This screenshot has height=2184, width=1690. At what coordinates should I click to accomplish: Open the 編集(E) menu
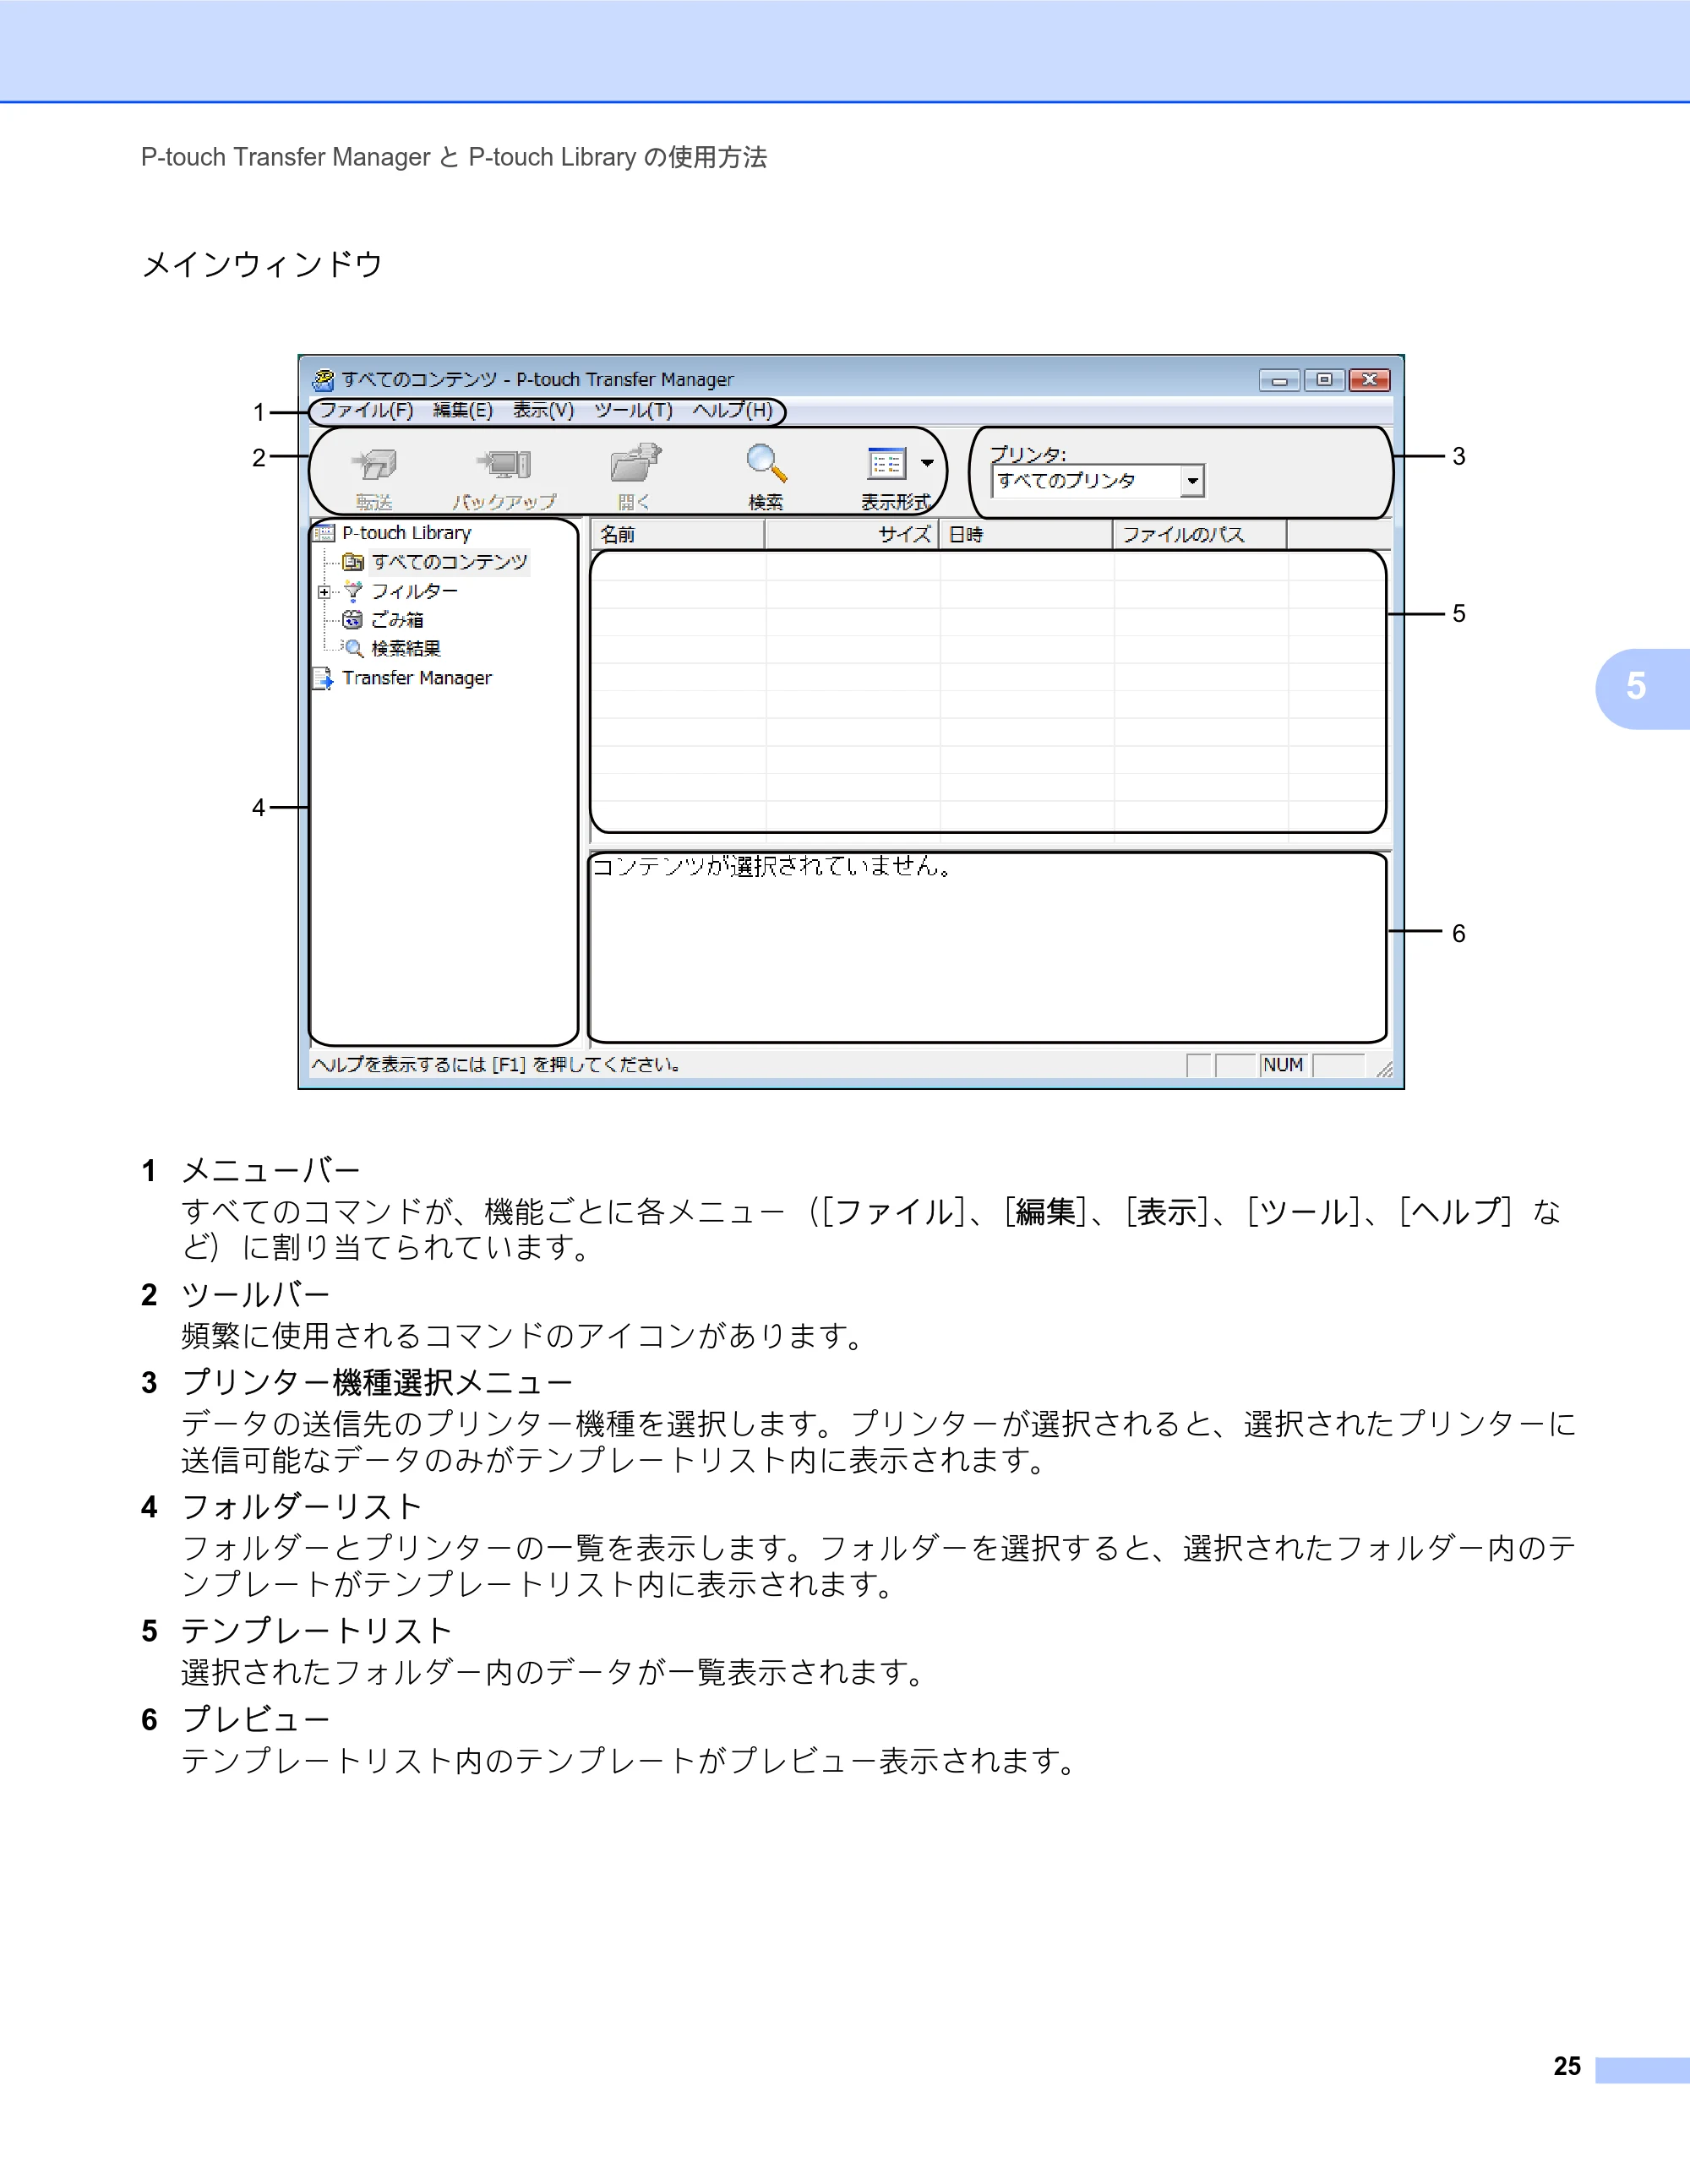(x=463, y=410)
